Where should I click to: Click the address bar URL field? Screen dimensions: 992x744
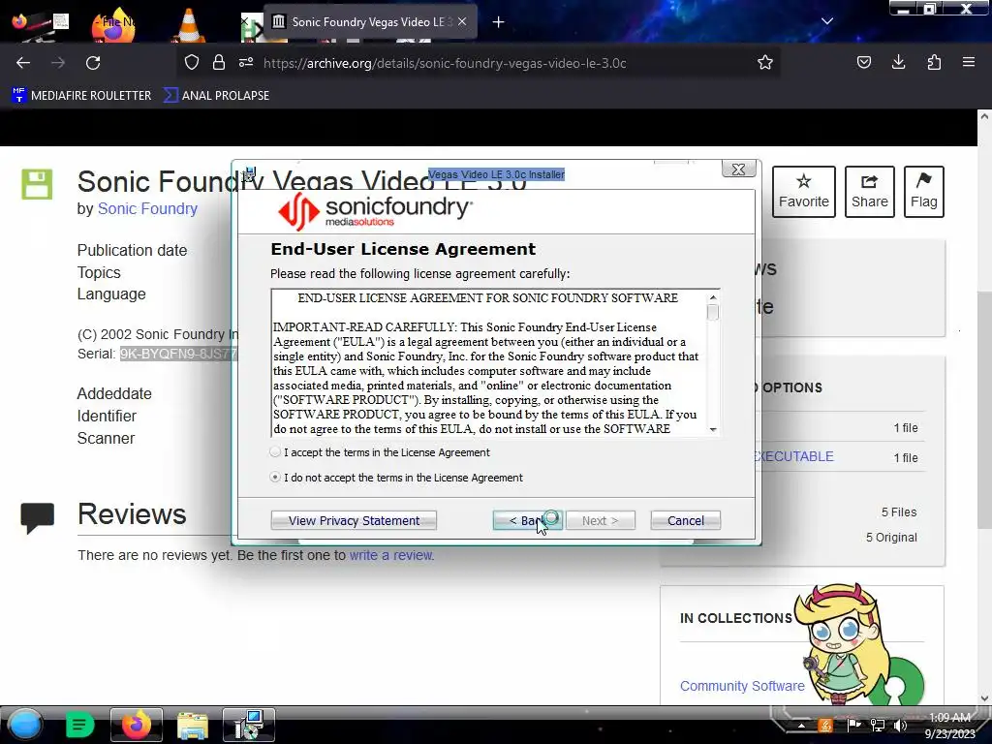444,63
